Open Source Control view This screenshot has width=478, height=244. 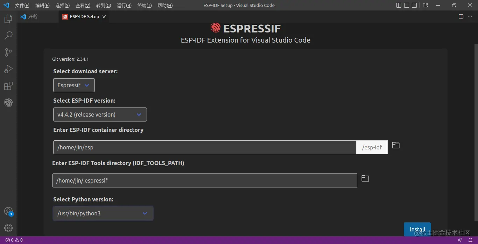8,52
